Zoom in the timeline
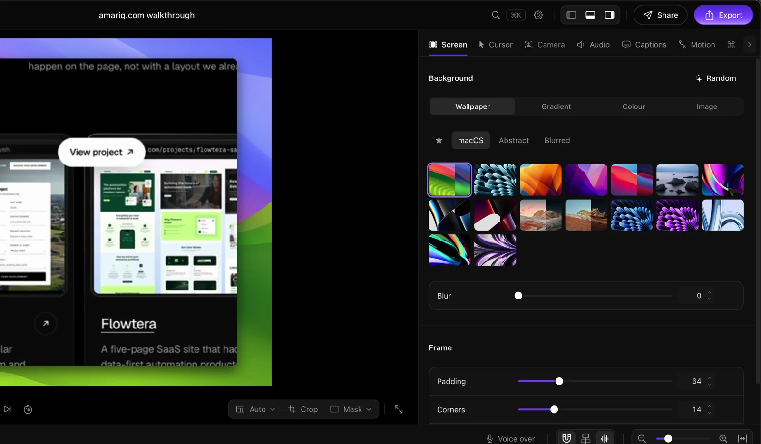Viewport: 761px width, 444px height. pyautogui.click(x=723, y=439)
